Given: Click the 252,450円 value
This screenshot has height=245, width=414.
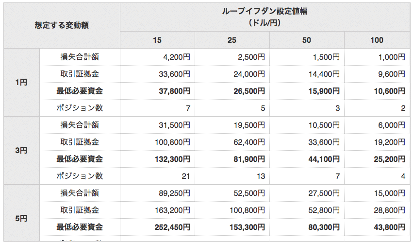Looking at the screenshot, I should click(157, 227).
